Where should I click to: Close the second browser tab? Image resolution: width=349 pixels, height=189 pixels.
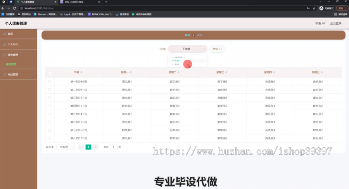coord(99,2)
